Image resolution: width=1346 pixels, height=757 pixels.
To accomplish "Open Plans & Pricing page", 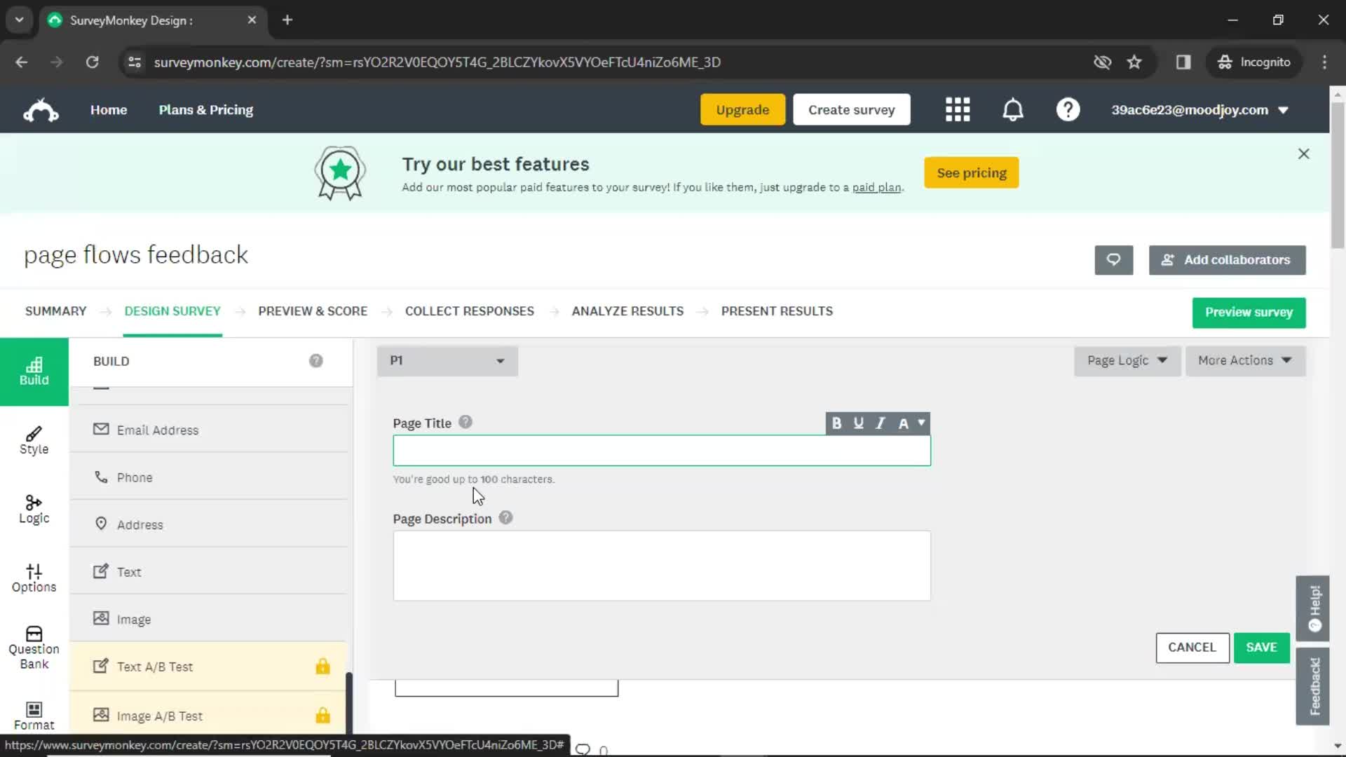I will pos(206,110).
